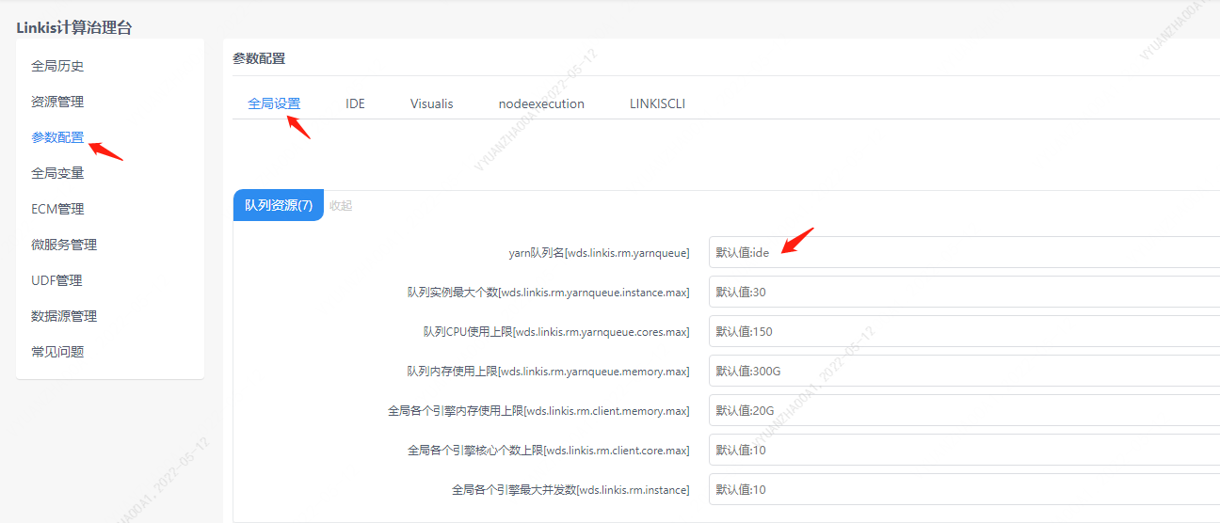
Task: Open ECM管理 in the sidebar
Action: 57,209
